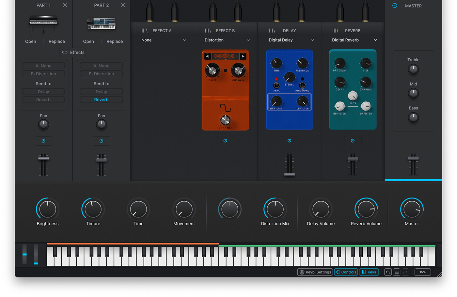Screen dimensions: 457x297
Task: Open the history list icon
Action: pos(397,272)
